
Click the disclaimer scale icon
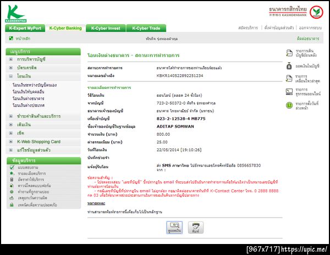click(12, 198)
